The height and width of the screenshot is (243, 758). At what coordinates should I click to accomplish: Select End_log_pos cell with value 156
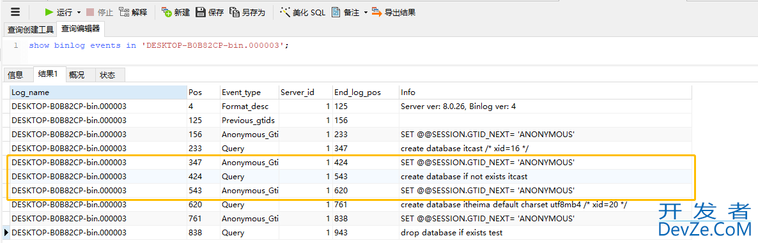366,120
